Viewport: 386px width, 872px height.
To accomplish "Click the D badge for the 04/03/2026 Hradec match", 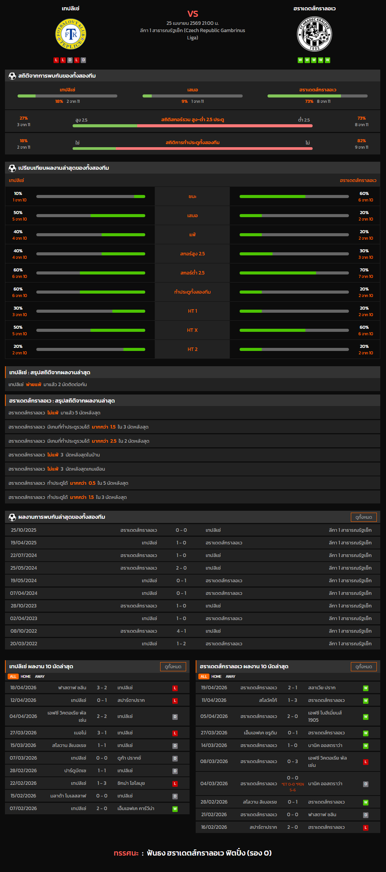I will coord(365,784).
